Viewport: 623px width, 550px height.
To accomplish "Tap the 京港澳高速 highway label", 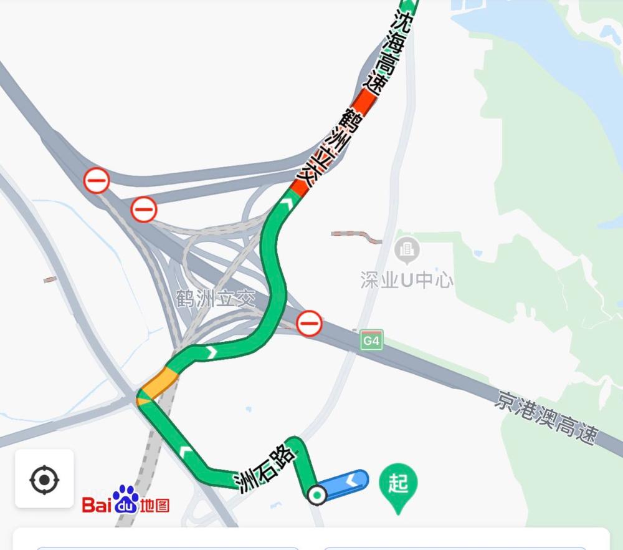I will coord(547,418).
